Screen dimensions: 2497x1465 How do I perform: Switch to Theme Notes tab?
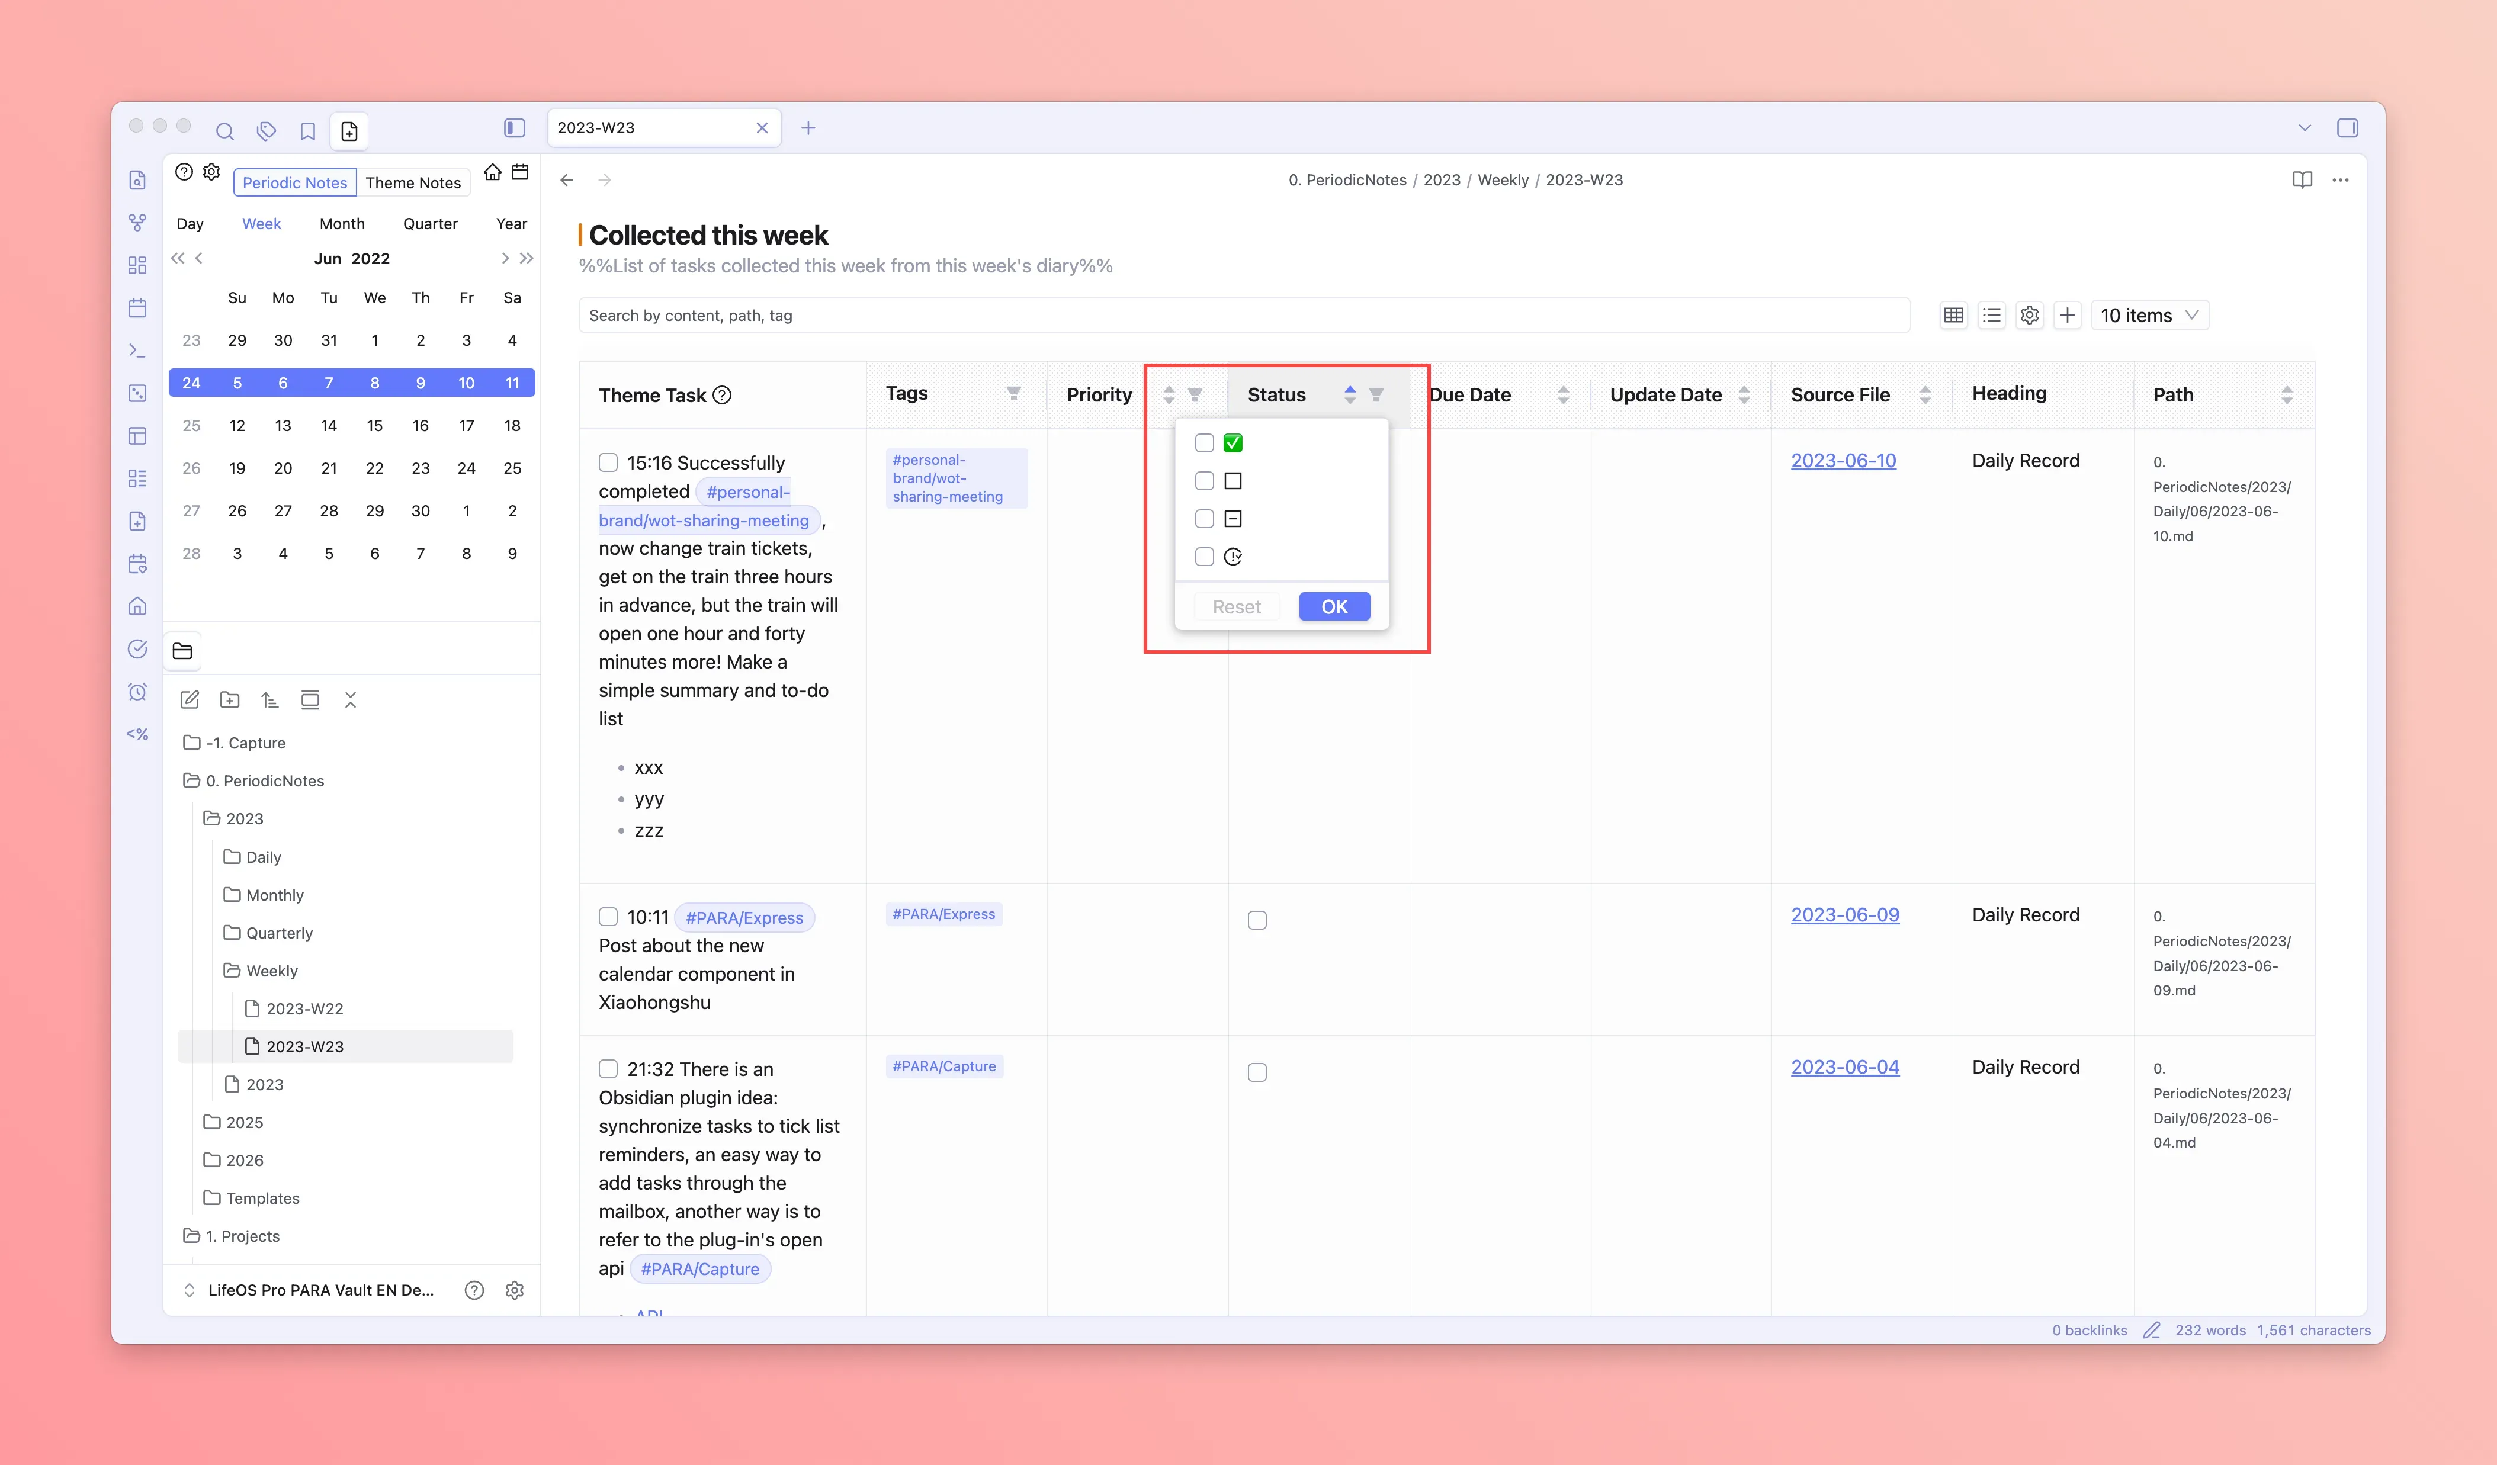412,182
